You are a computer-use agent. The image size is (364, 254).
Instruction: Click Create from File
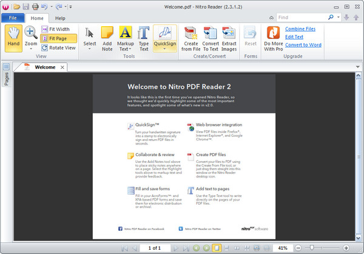click(191, 39)
